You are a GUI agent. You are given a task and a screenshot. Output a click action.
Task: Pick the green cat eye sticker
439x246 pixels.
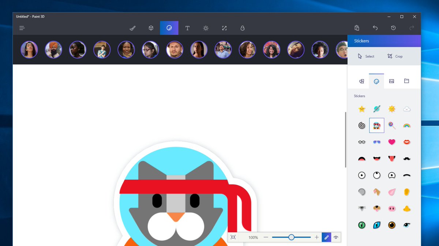(x=362, y=225)
